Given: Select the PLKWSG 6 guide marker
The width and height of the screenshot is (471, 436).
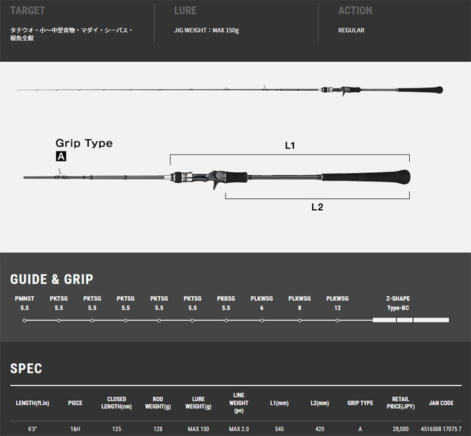Looking at the screenshot, I should 262,320.
